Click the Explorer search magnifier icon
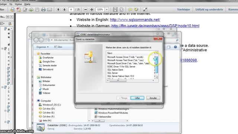This screenshot has width=238, height=134. point(177,40)
